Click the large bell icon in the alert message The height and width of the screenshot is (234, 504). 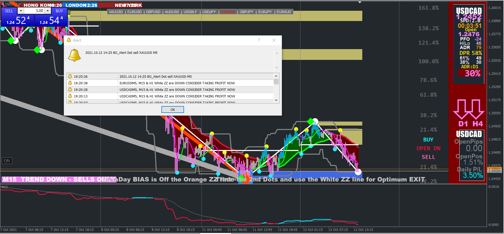tap(74, 55)
